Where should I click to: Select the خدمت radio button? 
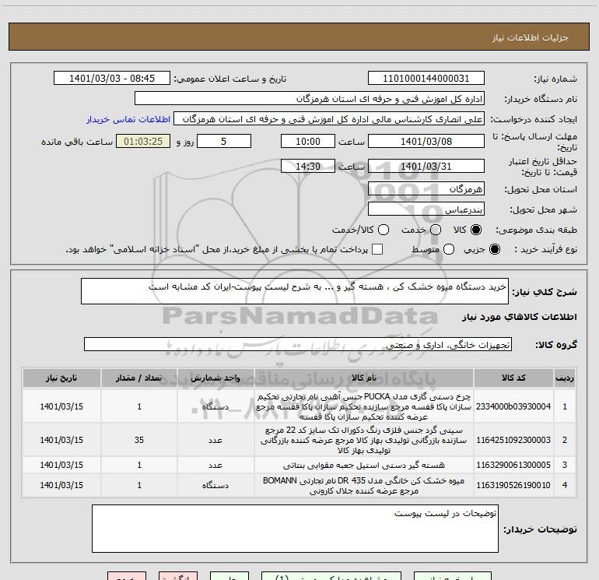436,230
